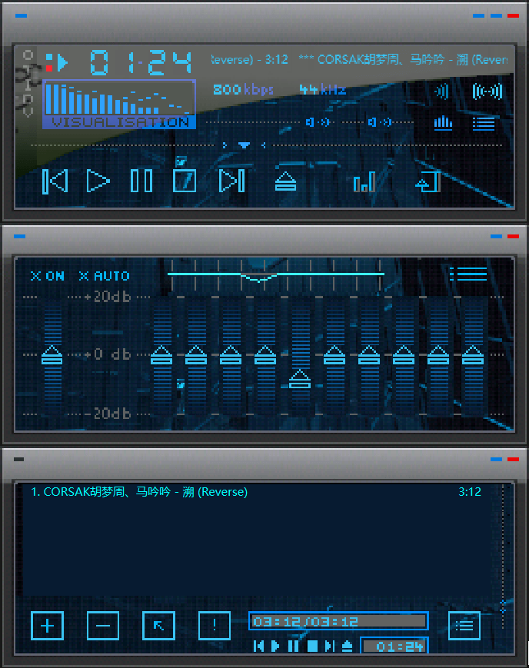Toggle main window shade mode
The height and width of the screenshot is (668, 529).
[496, 16]
